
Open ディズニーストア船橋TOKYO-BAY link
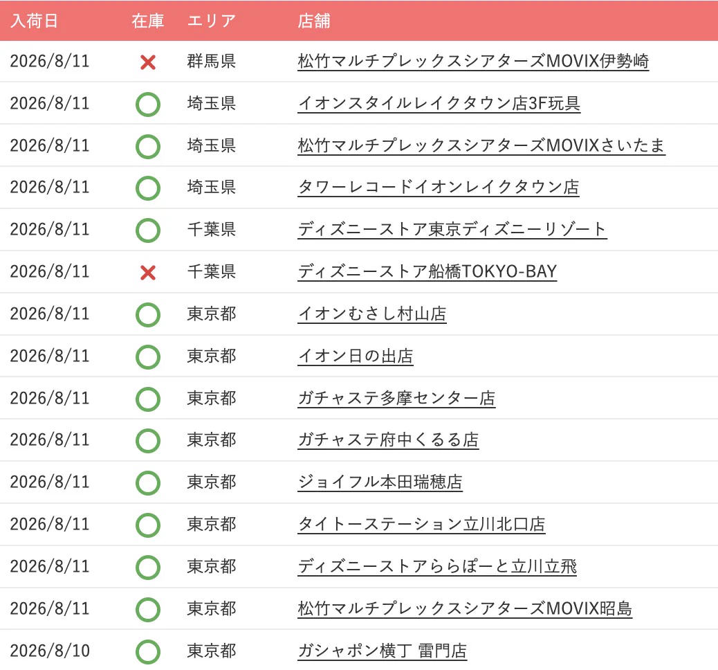(x=427, y=271)
